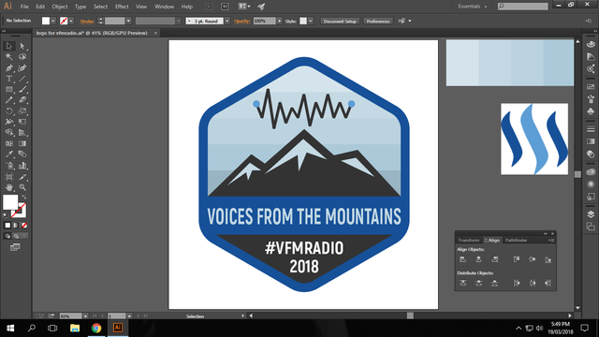Click the Document Setup button
The height and width of the screenshot is (337, 599).
[340, 21]
